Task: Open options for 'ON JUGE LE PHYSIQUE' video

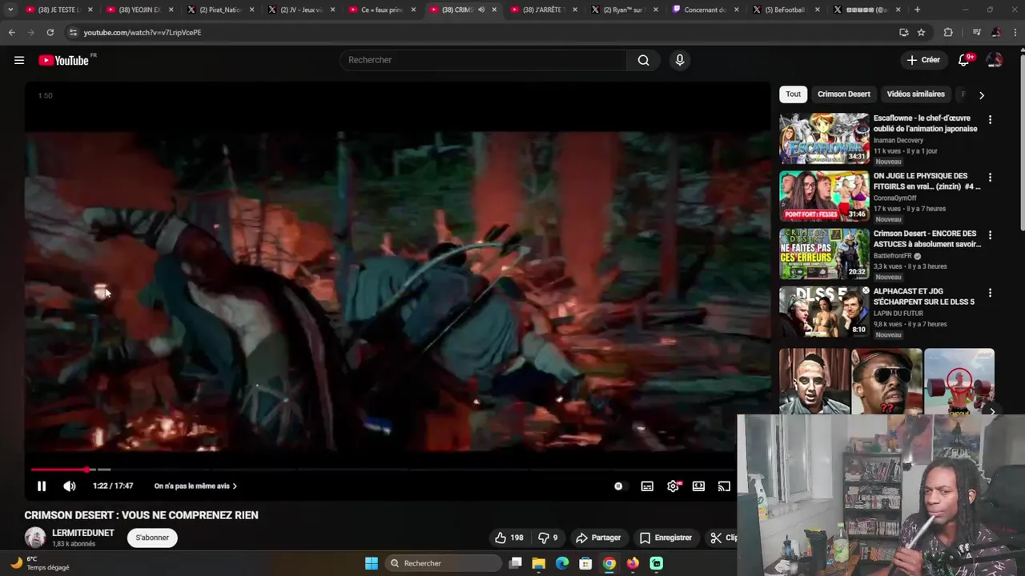Action: click(x=990, y=178)
